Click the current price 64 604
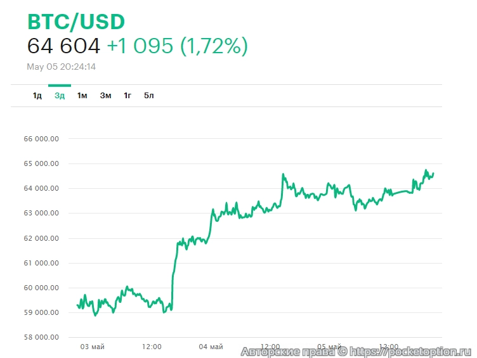477x358 pixels. point(63,46)
